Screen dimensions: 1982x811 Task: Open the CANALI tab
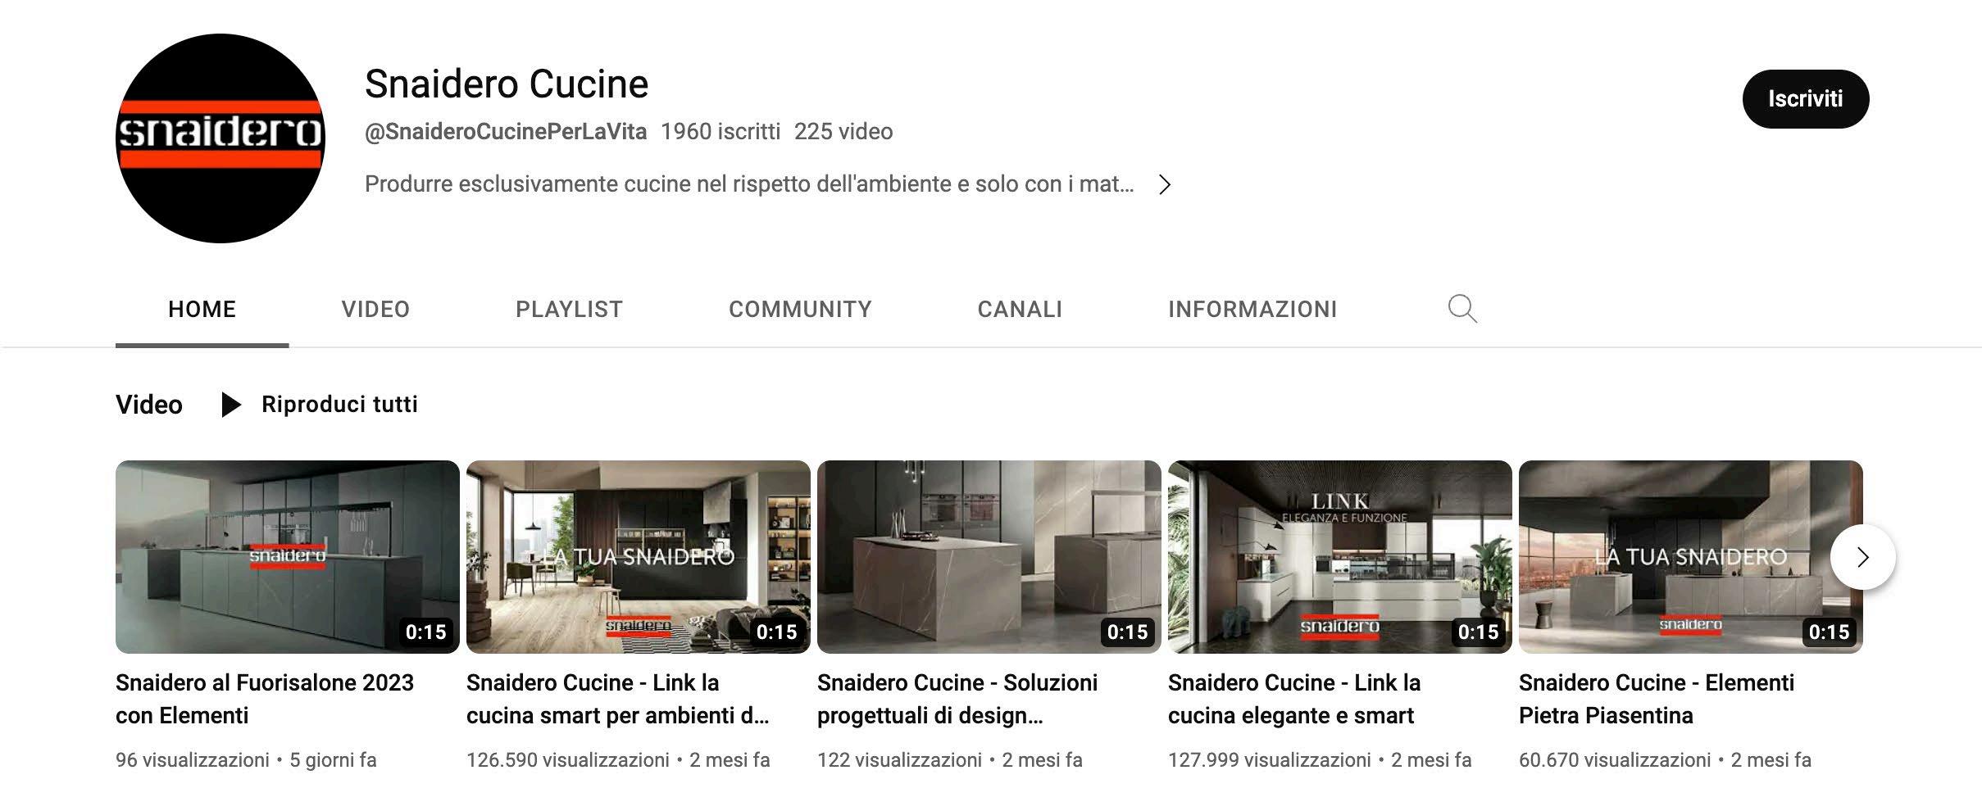point(1020,309)
